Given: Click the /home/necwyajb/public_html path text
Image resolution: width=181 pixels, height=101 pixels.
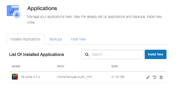Looking at the screenshot, I should click(74, 77).
